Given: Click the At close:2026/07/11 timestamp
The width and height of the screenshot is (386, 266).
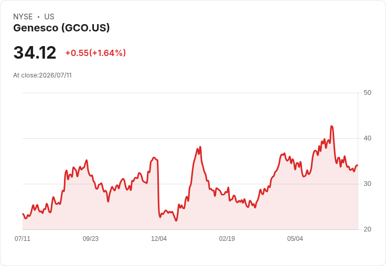Looking at the screenshot, I should point(42,75).
